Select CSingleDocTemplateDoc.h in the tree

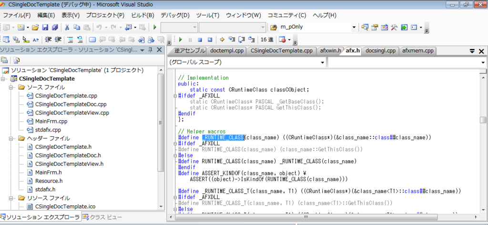point(68,155)
